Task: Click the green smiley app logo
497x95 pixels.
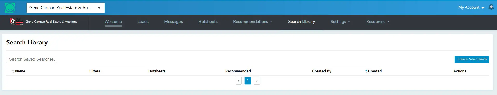Action: coord(10,8)
